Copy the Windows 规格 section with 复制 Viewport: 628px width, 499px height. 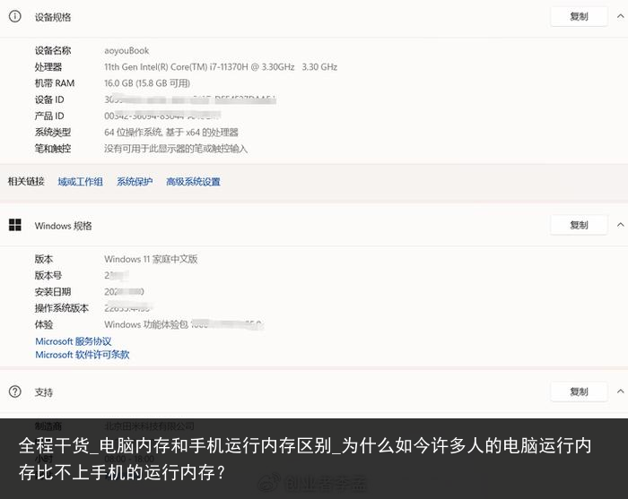coord(579,225)
